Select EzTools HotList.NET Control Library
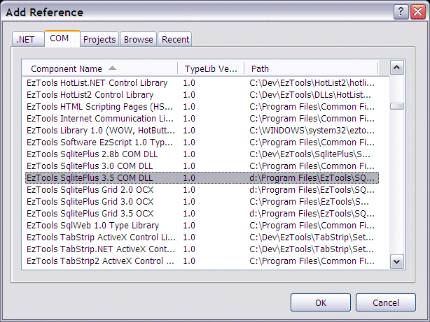The image size is (430, 322). coord(202,83)
